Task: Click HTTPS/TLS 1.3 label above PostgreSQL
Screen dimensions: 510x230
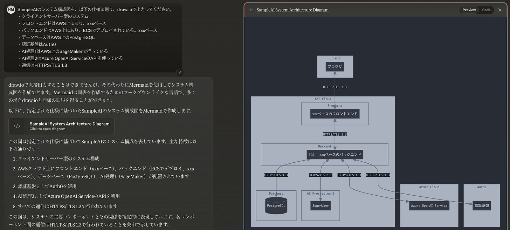Action: [x=276, y=175]
